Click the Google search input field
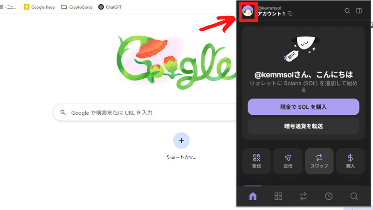This screenshot has width=373, height=210. point(145,112)
